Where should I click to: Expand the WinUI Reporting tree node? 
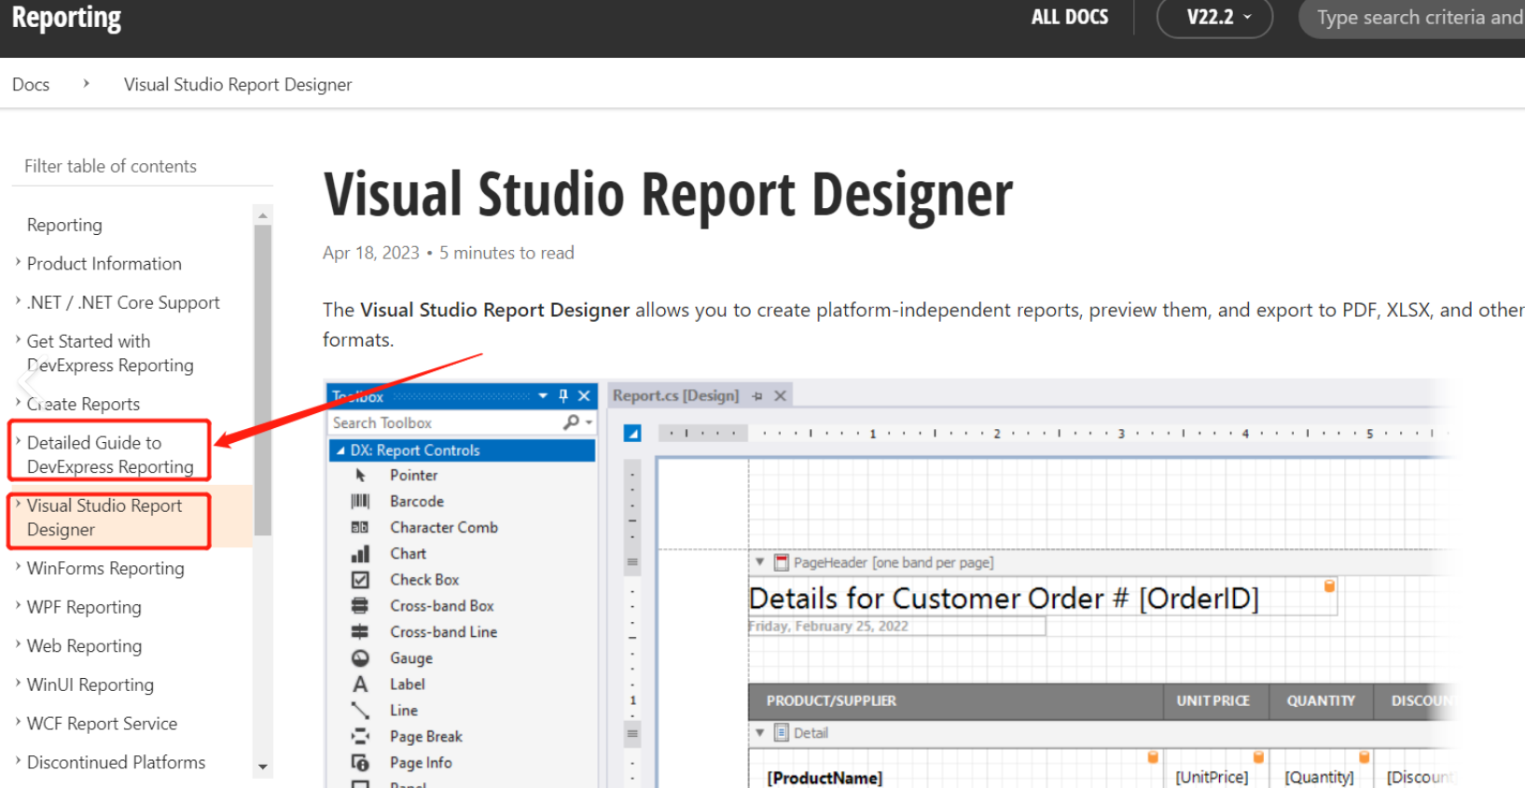(18, 684)
